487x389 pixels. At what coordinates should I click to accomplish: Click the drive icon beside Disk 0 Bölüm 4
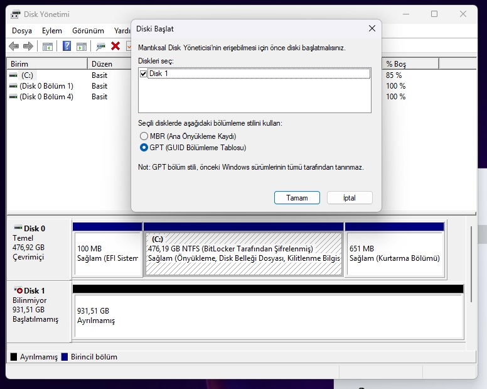[x=13, y=97]
